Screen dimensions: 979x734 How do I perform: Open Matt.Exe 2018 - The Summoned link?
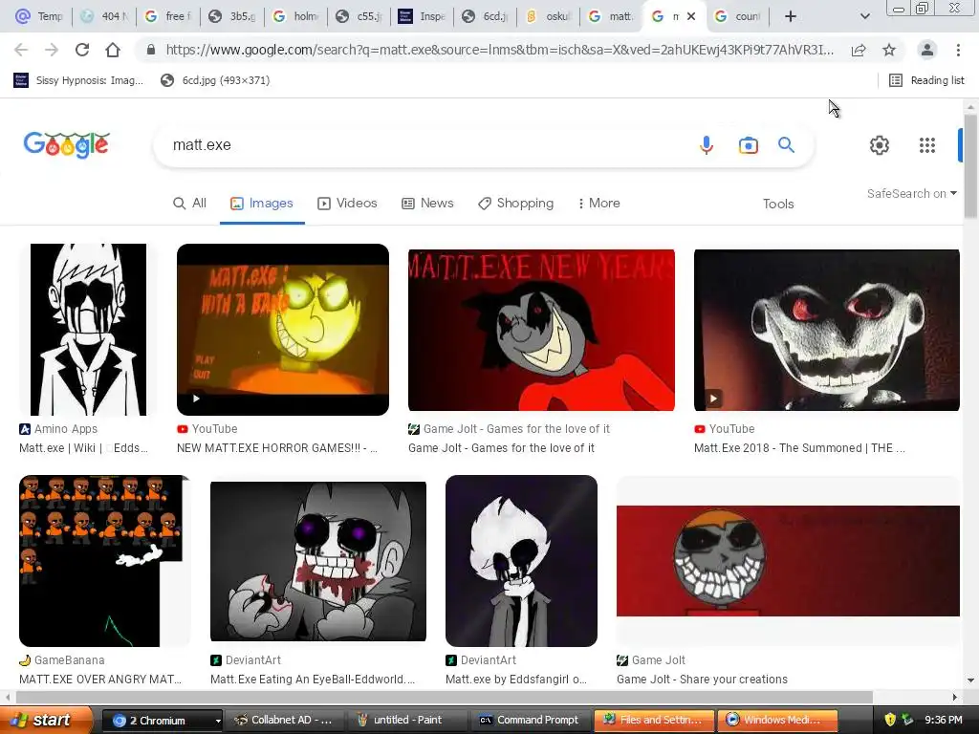coord(800,448)
